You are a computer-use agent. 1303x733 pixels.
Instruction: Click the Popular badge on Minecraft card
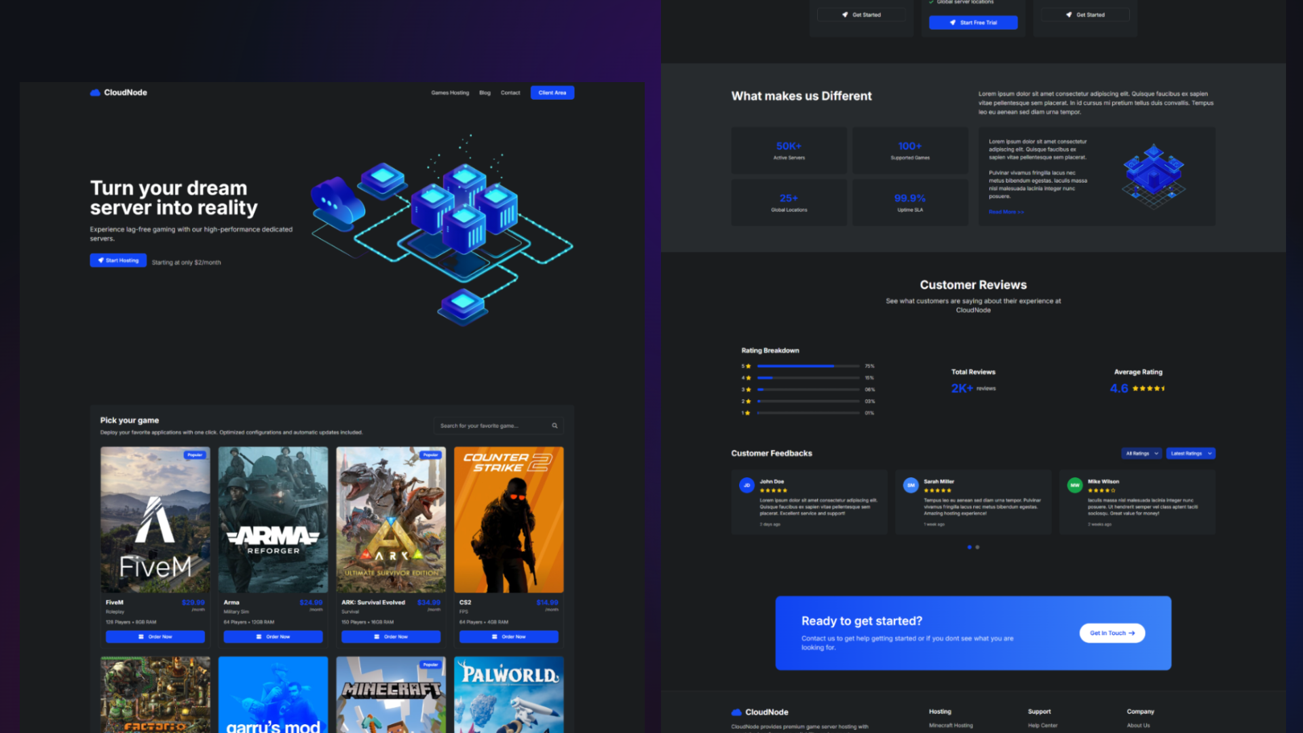(430, 664)
